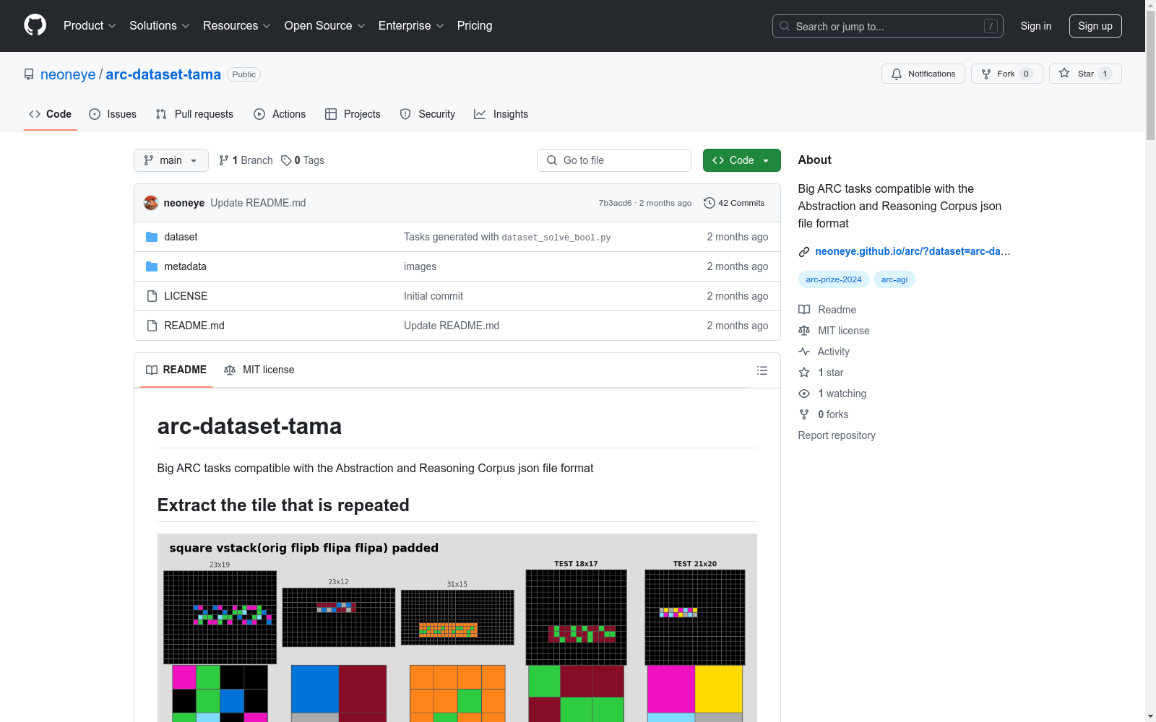Open the neoneye owner profile link
This screenshot has width=1156, height=722.
pos(68,74)
